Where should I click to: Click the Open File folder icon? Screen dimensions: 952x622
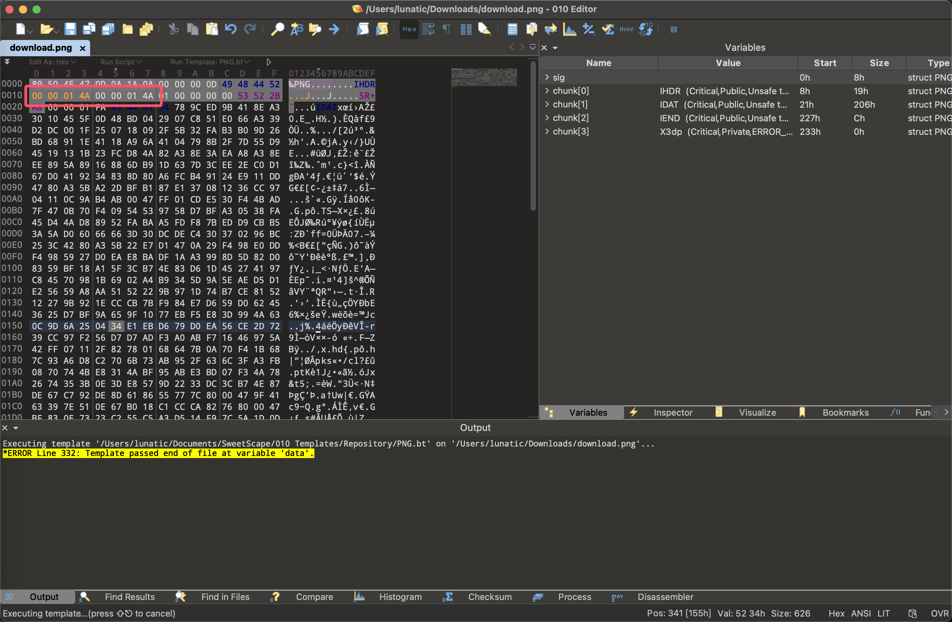click(46, 29)
